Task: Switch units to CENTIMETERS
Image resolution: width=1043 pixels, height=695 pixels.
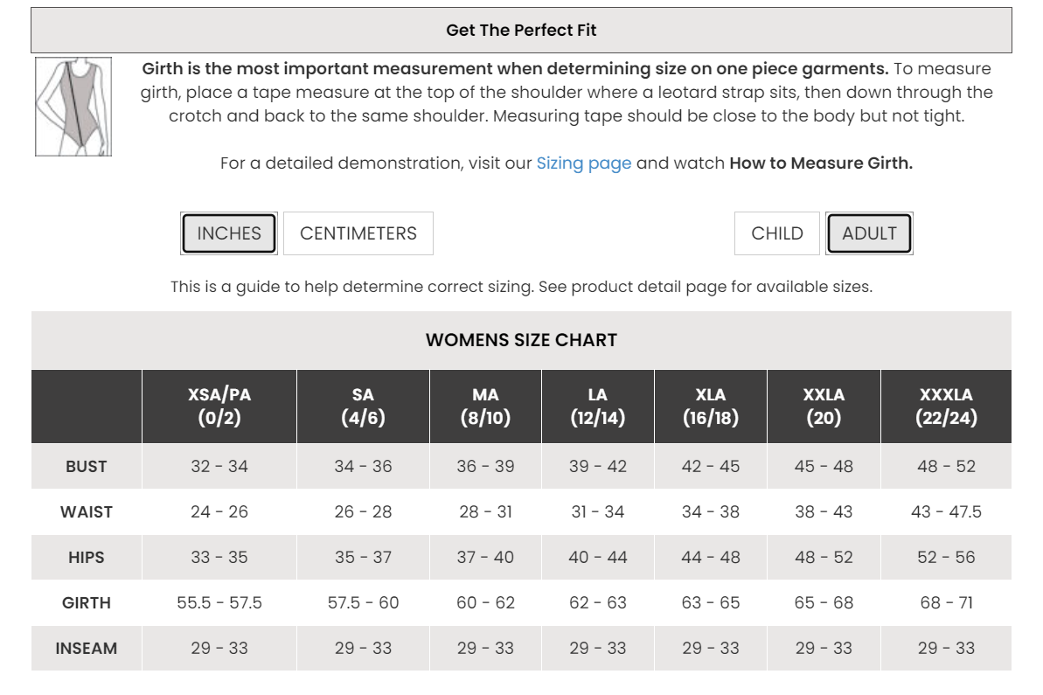Action: coord(358,233)
